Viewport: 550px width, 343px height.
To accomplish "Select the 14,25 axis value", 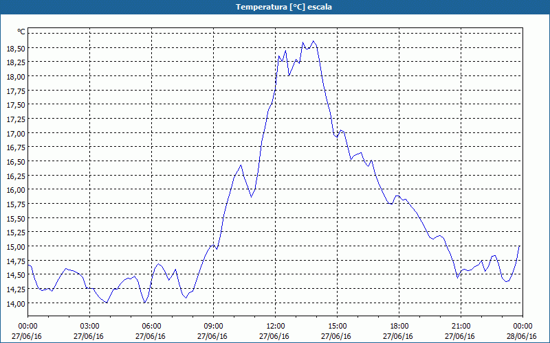I will click(x=16, y=289).
